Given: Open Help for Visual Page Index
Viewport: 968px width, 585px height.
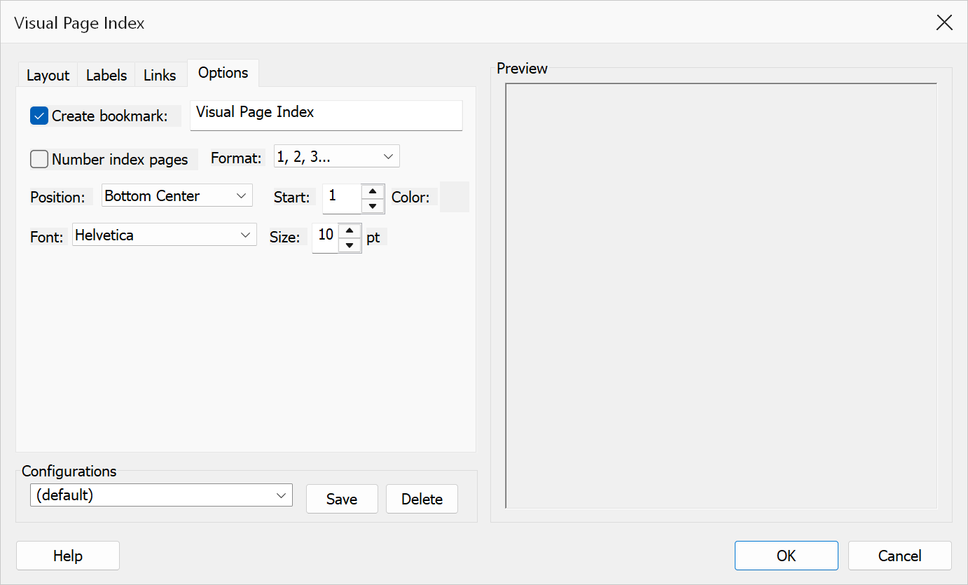Looking at the screenshot, I should pyautogui.click(x=68, y=556).
